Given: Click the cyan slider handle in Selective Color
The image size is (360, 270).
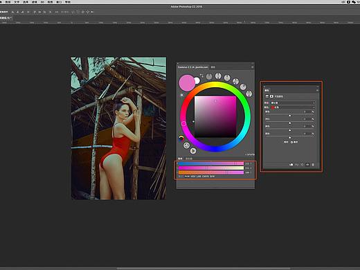Looking at the screenshot, I should click(x=290, y=116).
